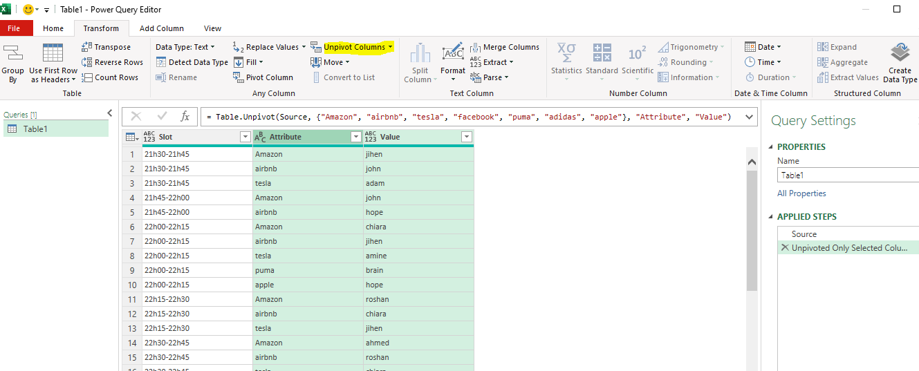Select the Transform tab
Screen dimensions: 919x371
coord(101,28)
